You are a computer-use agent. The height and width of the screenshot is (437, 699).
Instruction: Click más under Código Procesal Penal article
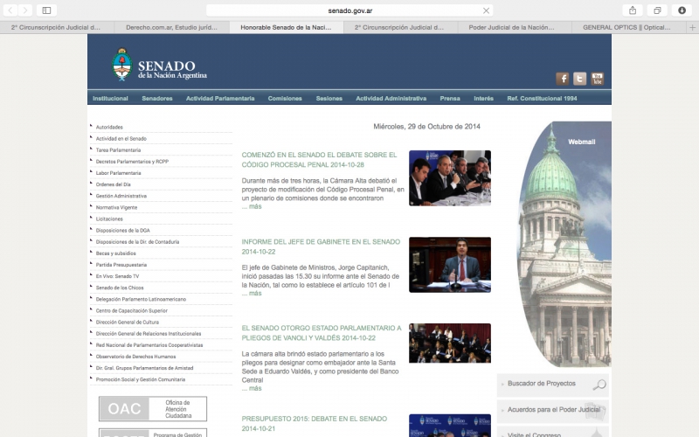pos(252,207)
